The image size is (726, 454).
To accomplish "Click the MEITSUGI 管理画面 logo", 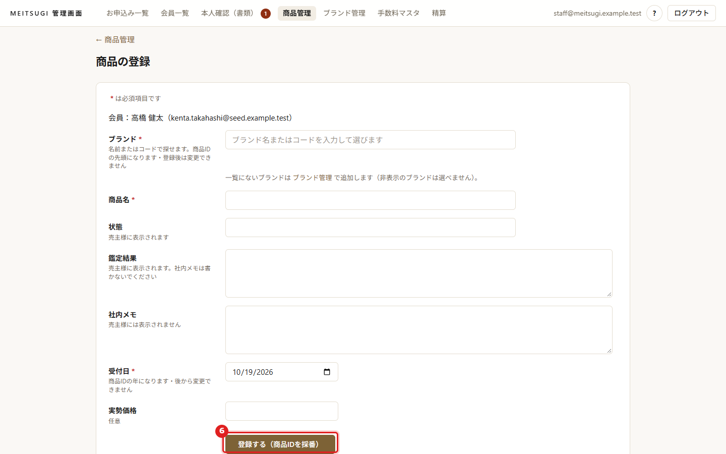I will 46,13.
